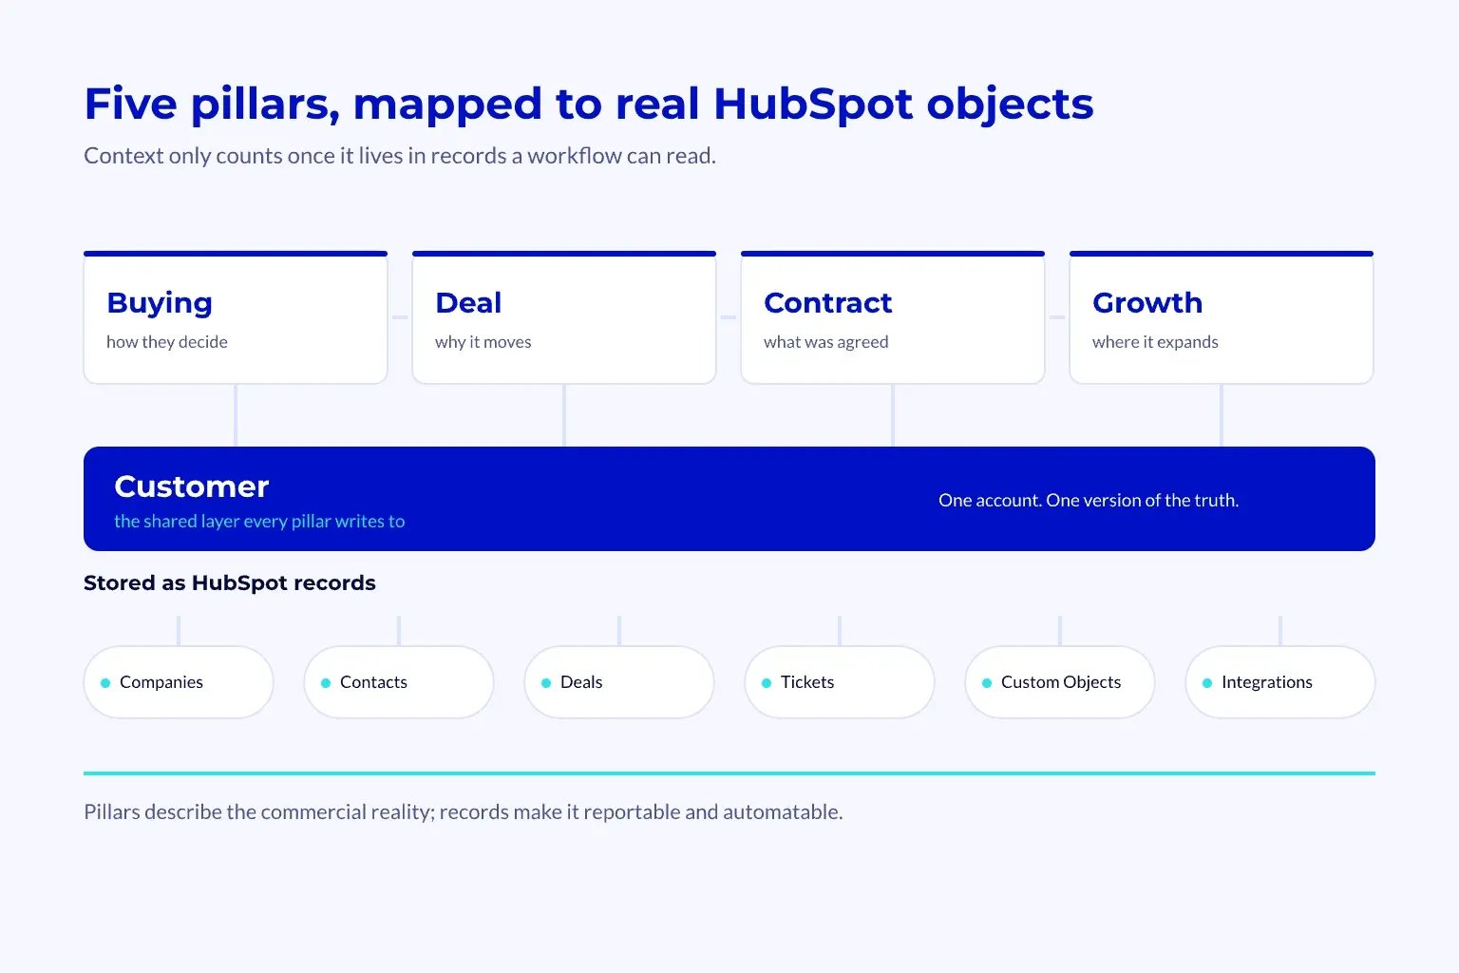Open the Custom Objects record pill
The width and height of the screenshot is (1459, 973).
[1060, 682]
